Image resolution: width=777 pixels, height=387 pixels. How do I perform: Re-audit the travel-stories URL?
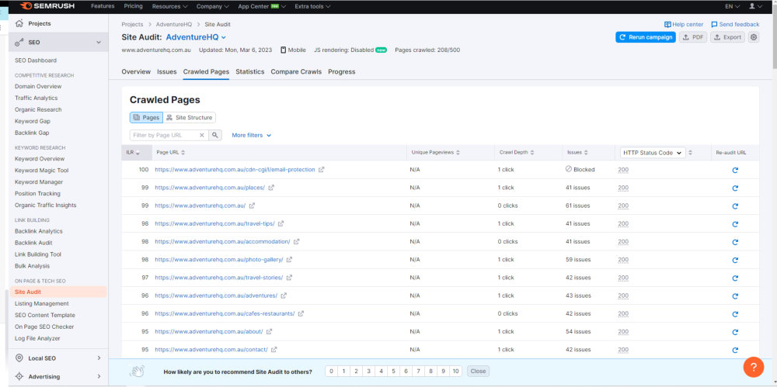[x=735, y=278]
